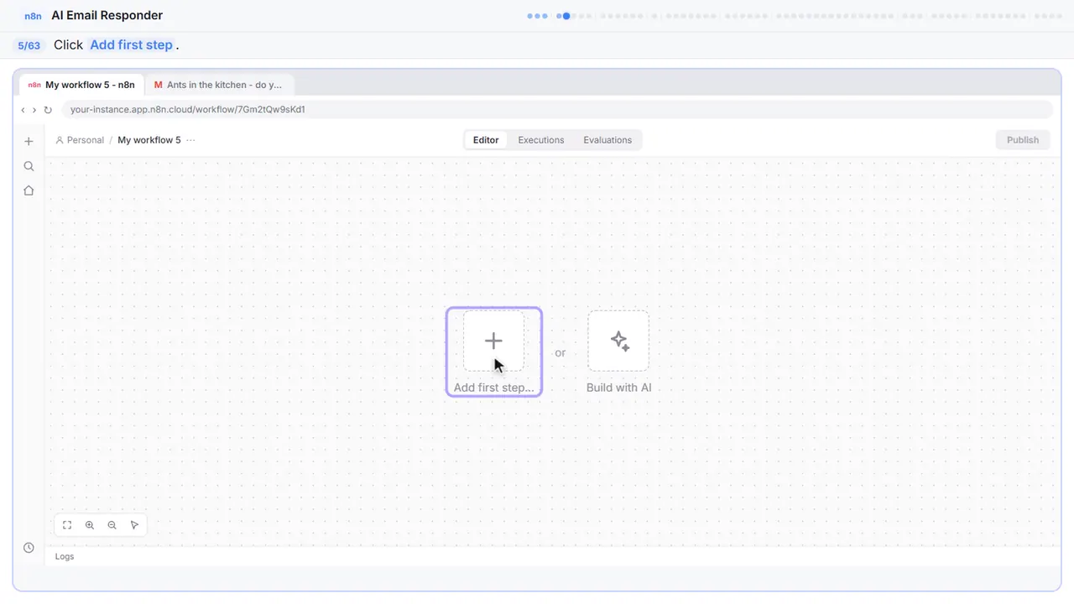Zoom out on the workflow canvas
The width and height of the screenshot is (1074, 604).
pos(112,525)
